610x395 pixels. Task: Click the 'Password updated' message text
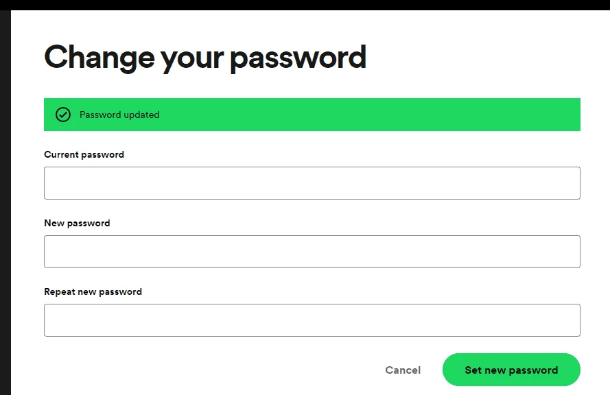click(119, 115)
